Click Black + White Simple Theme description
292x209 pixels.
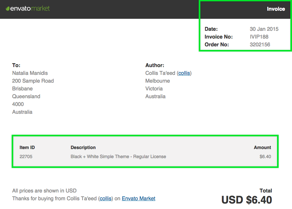[x=118, y=157]
